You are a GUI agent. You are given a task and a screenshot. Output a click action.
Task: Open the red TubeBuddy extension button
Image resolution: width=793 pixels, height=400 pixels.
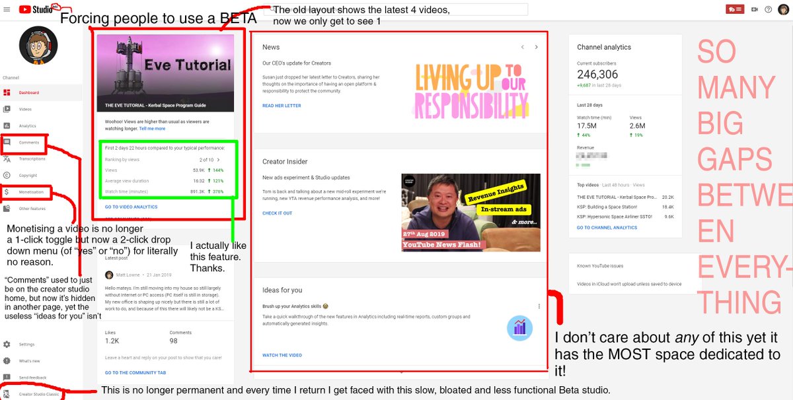pos(735,9)
